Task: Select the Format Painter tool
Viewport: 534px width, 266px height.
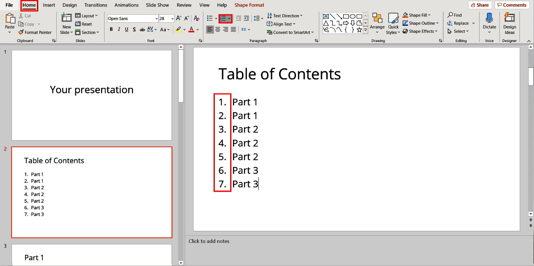Action: point(35,32)
